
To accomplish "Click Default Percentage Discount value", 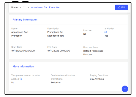I will pyautogui.click(x=93, y=53).
